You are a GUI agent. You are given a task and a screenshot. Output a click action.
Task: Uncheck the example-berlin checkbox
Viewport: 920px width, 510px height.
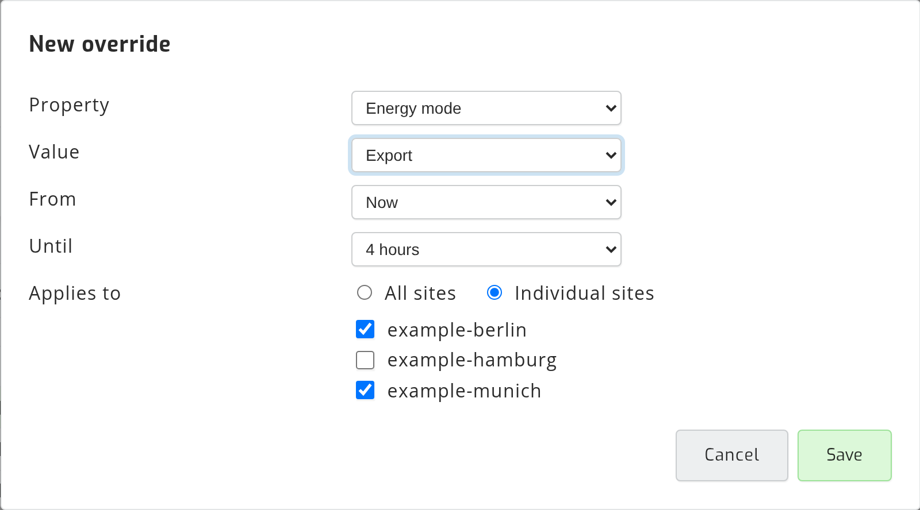point(365,329)
